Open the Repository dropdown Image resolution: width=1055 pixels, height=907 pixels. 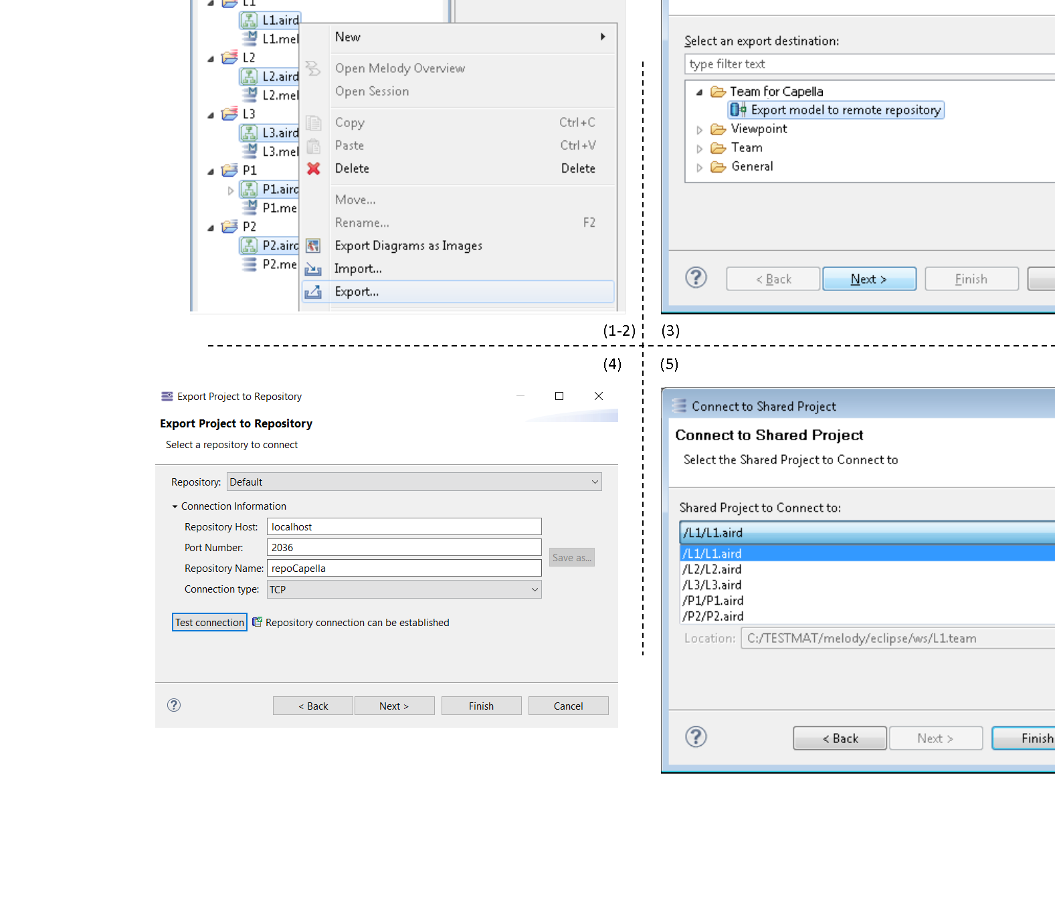[x=594, y=482]
